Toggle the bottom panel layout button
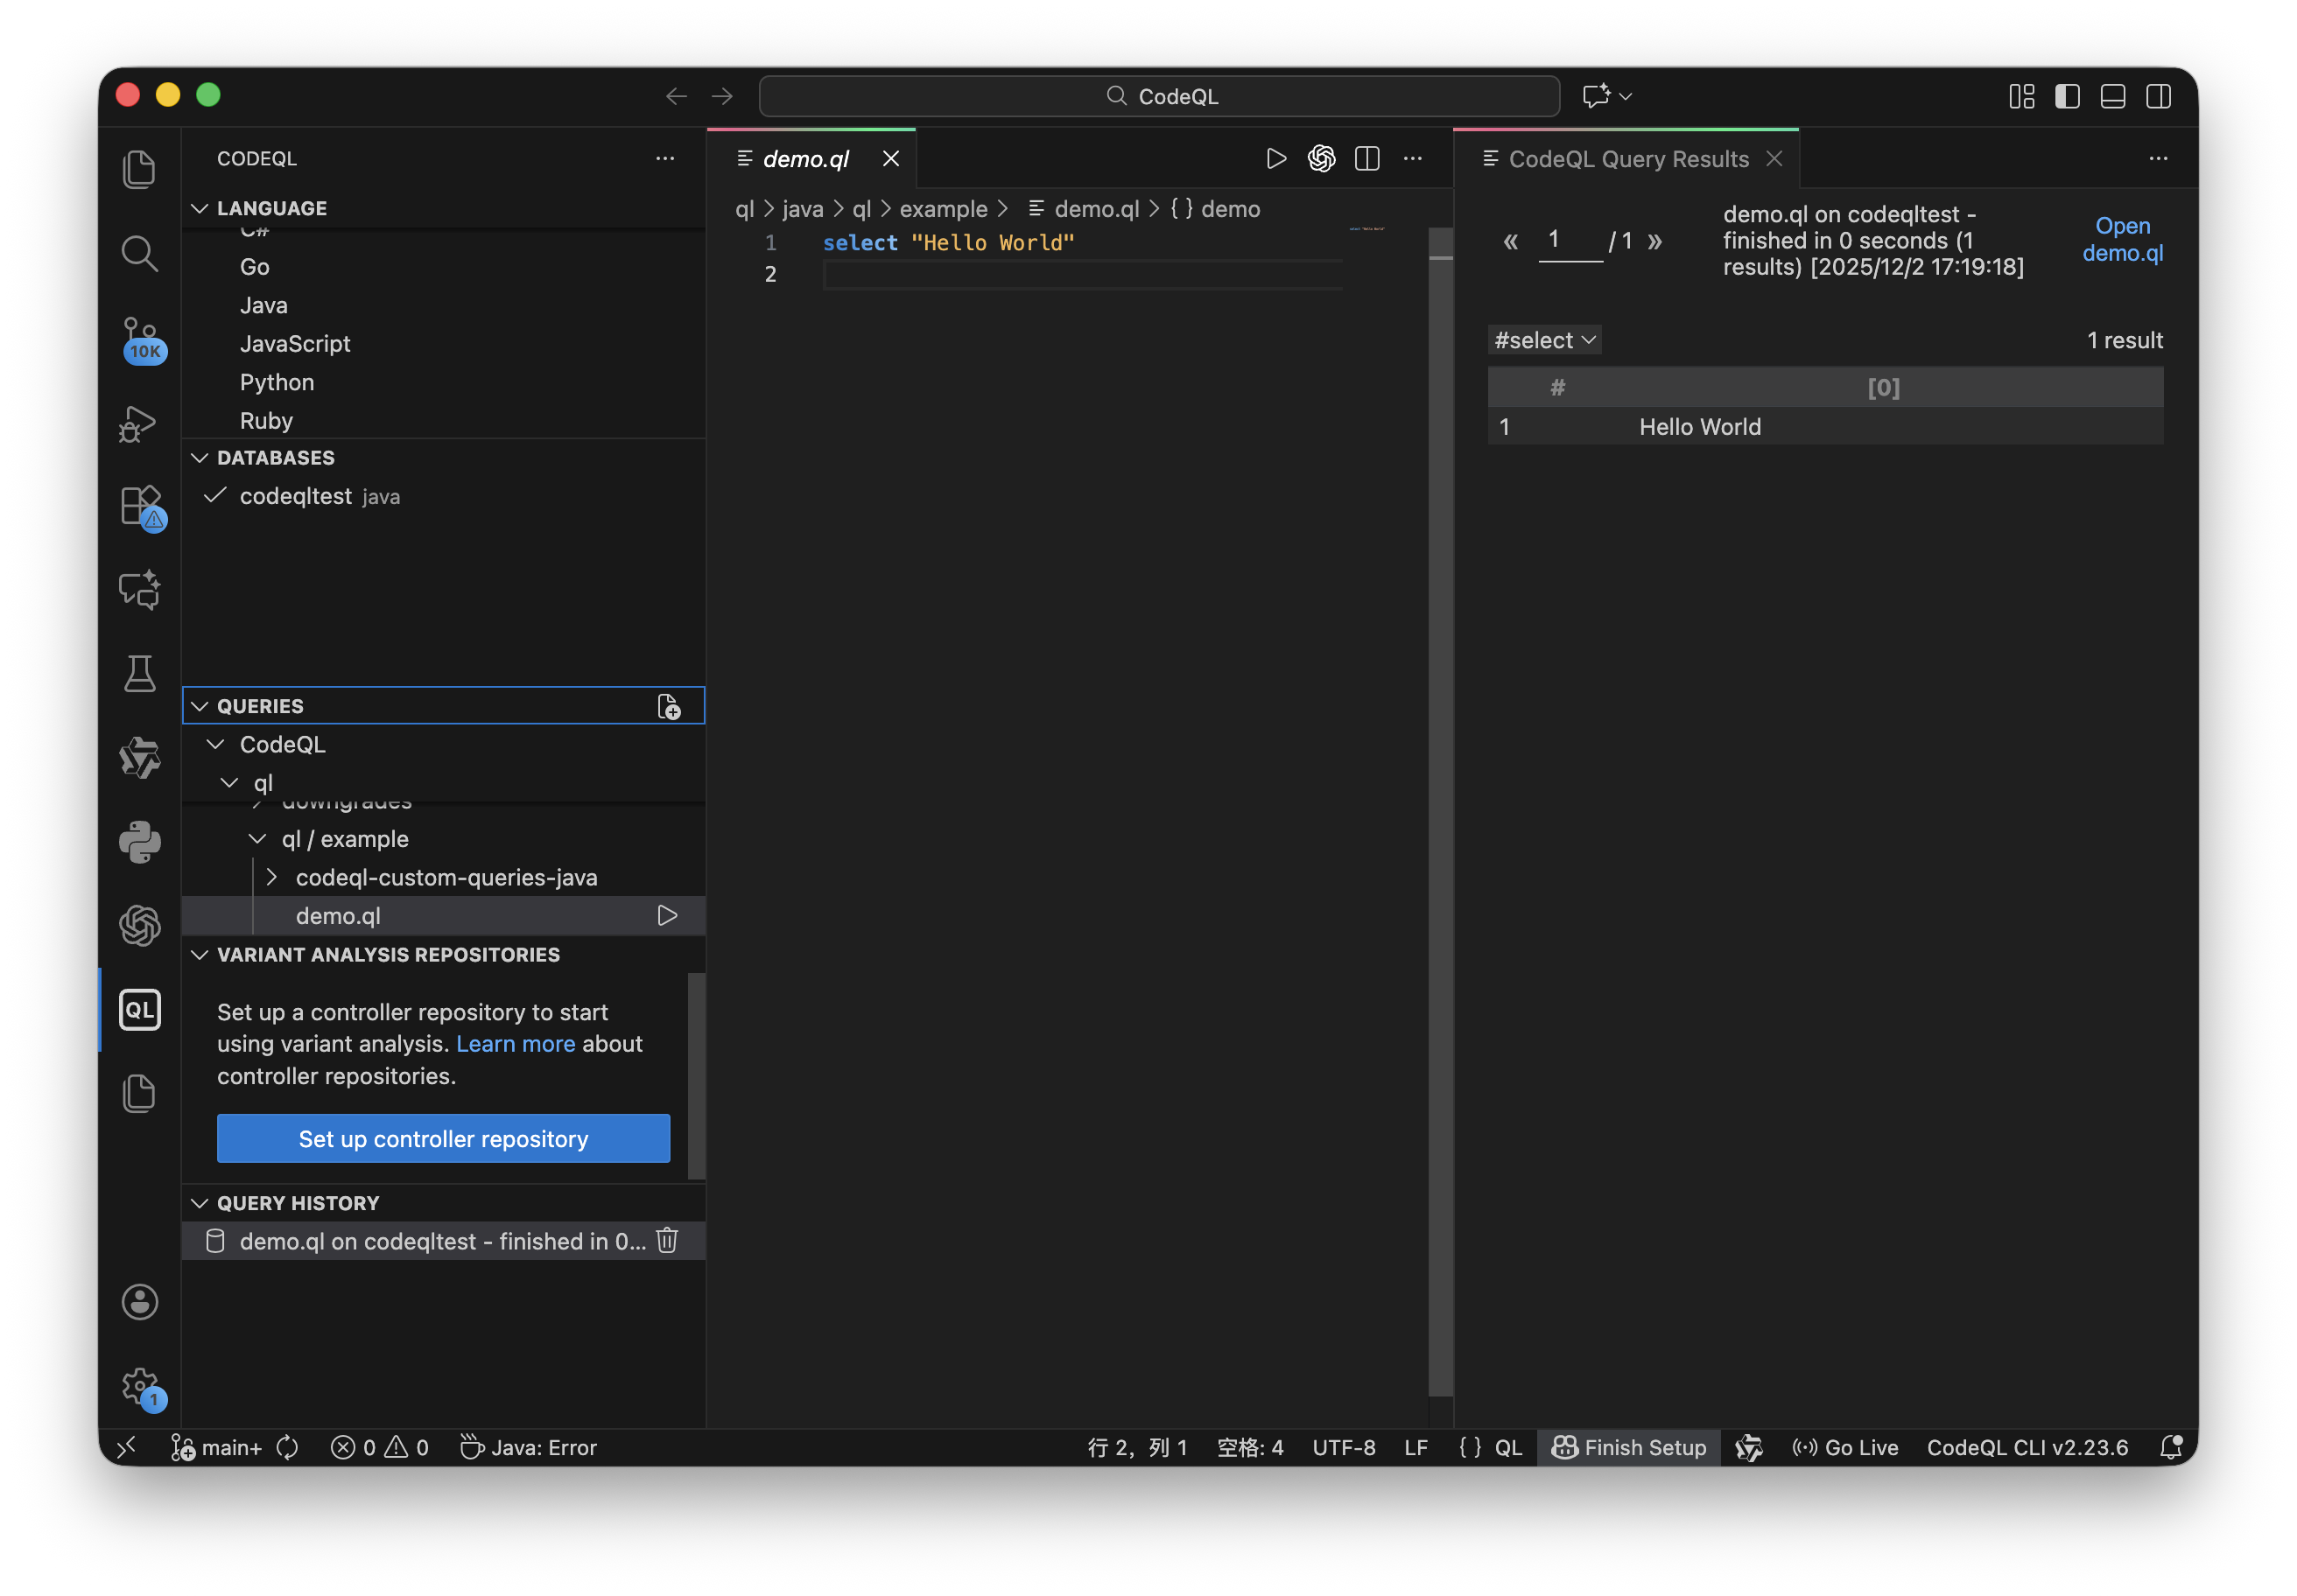Image resolution: width=2297 pixels, height=1596 pixels. click(2113, 96)
